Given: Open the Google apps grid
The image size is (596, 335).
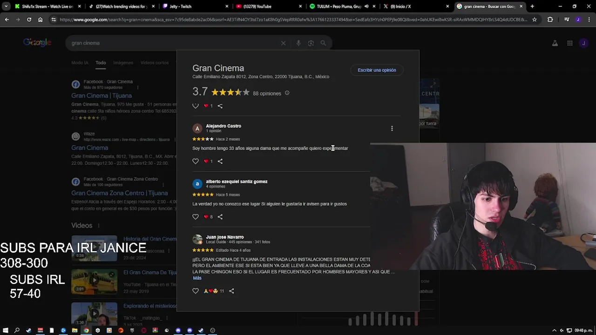Looking at the screenshot, I should click(570, 43).
